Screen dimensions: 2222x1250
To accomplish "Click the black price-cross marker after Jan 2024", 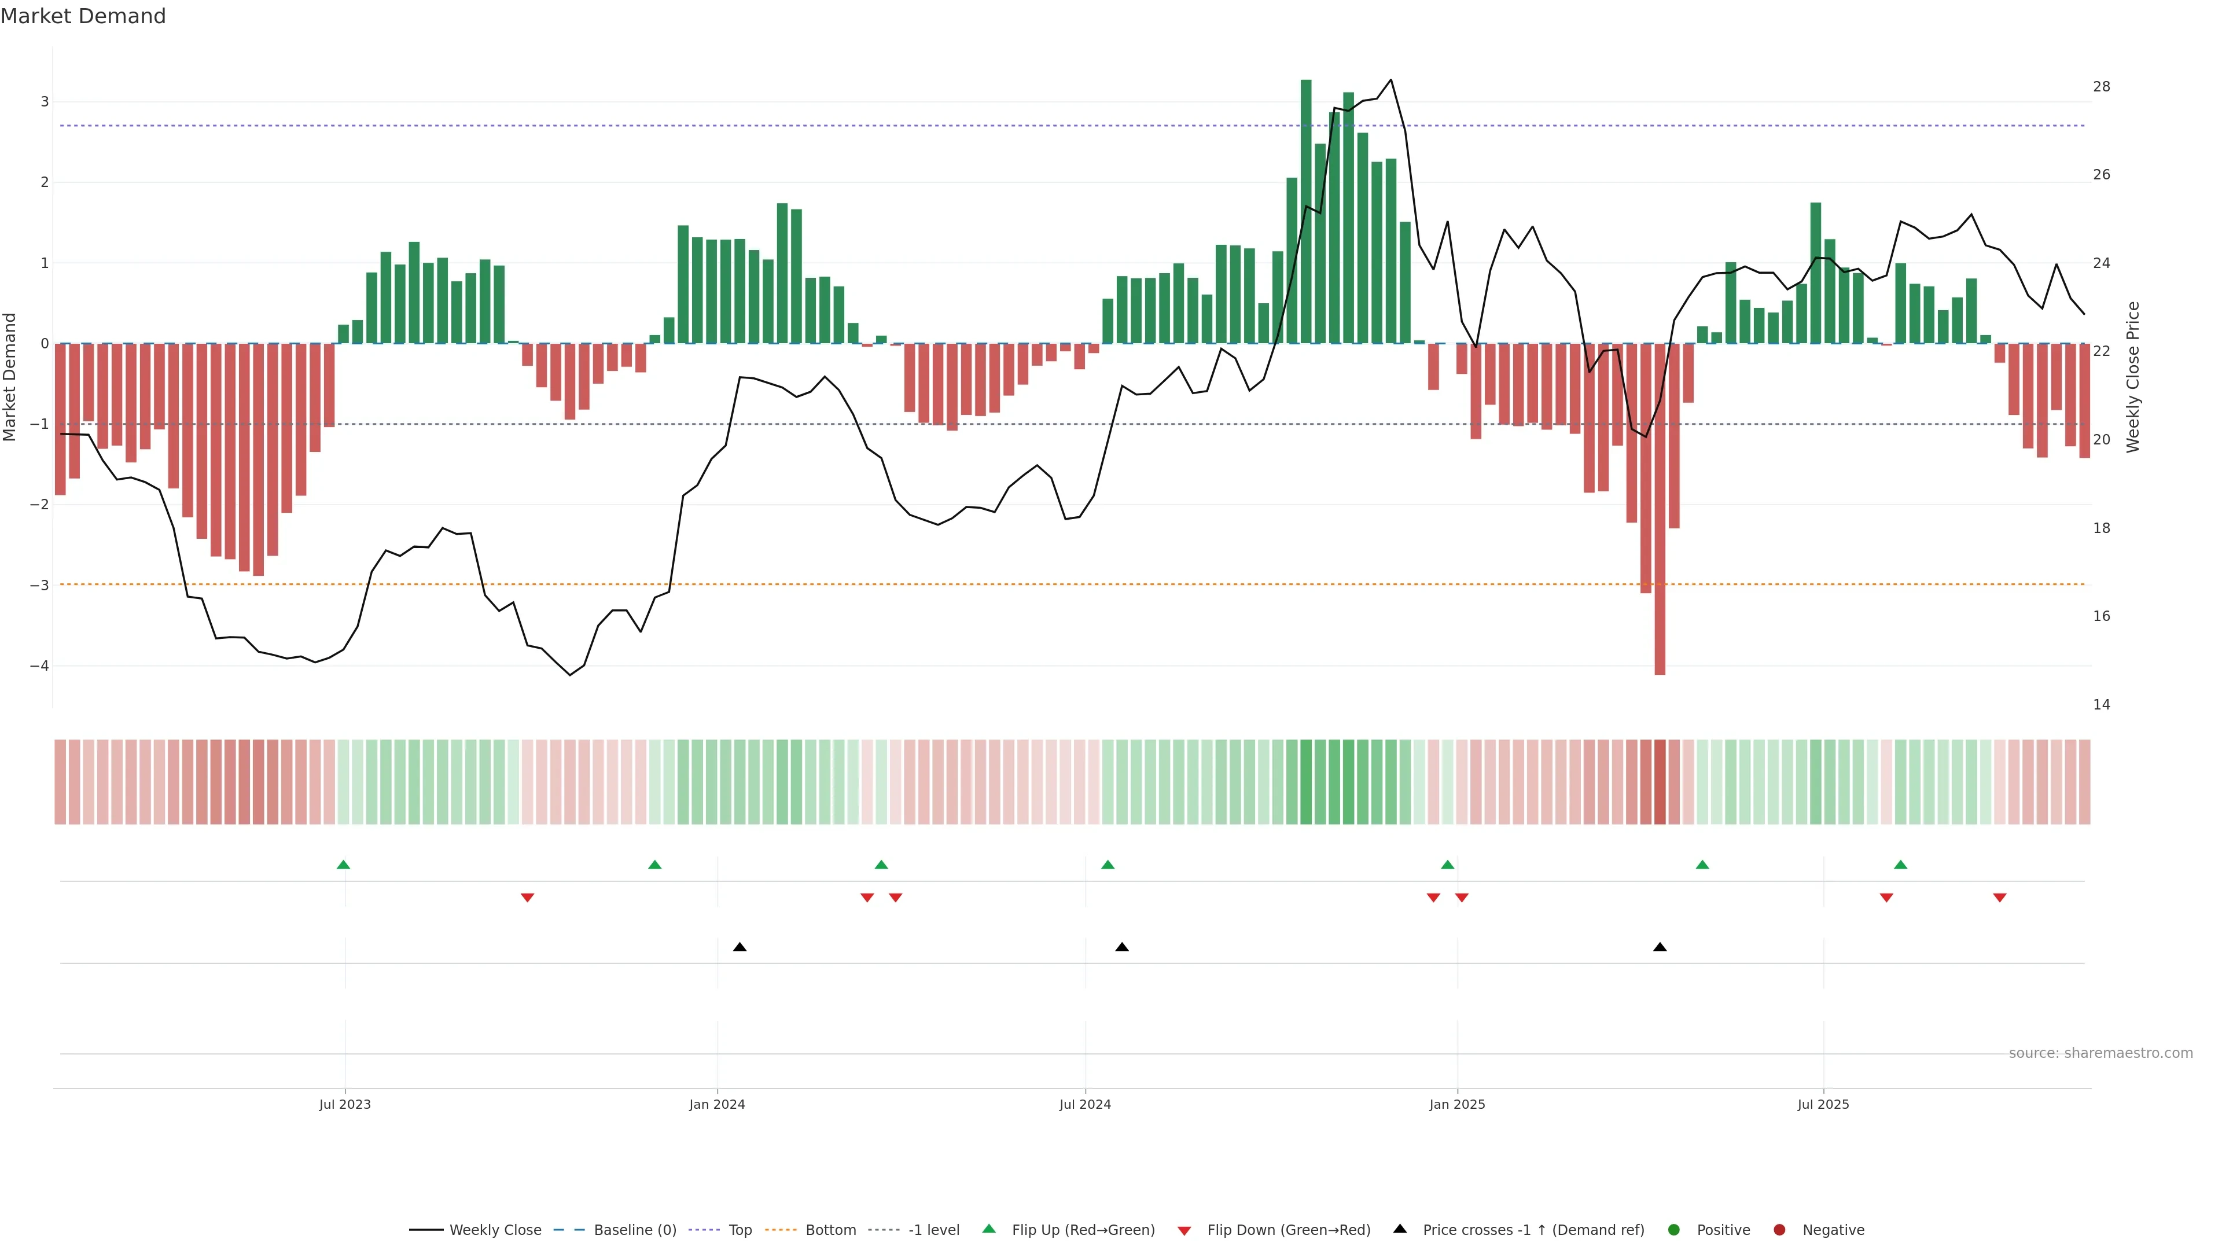I will (740, 947).
